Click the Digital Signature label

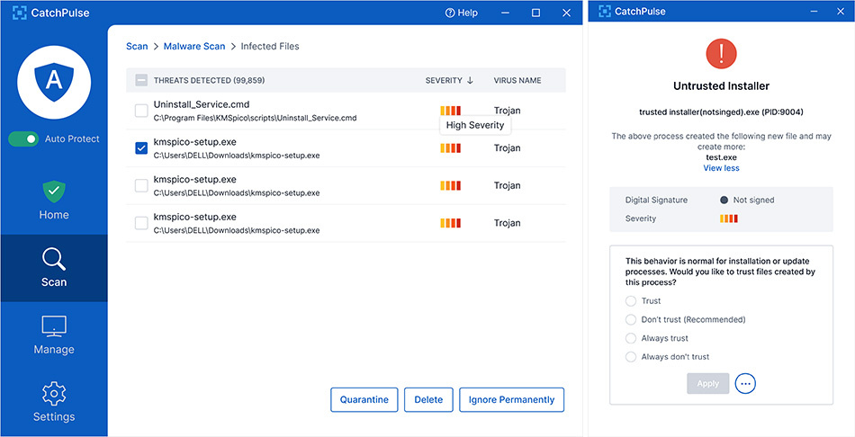click(656, 200)
